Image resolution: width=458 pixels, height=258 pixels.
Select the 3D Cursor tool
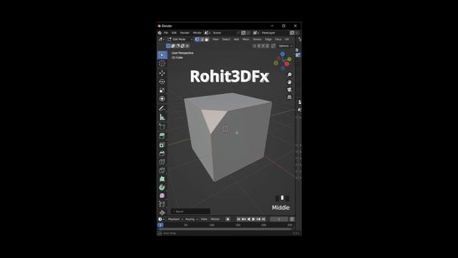[x=162, y=64]
